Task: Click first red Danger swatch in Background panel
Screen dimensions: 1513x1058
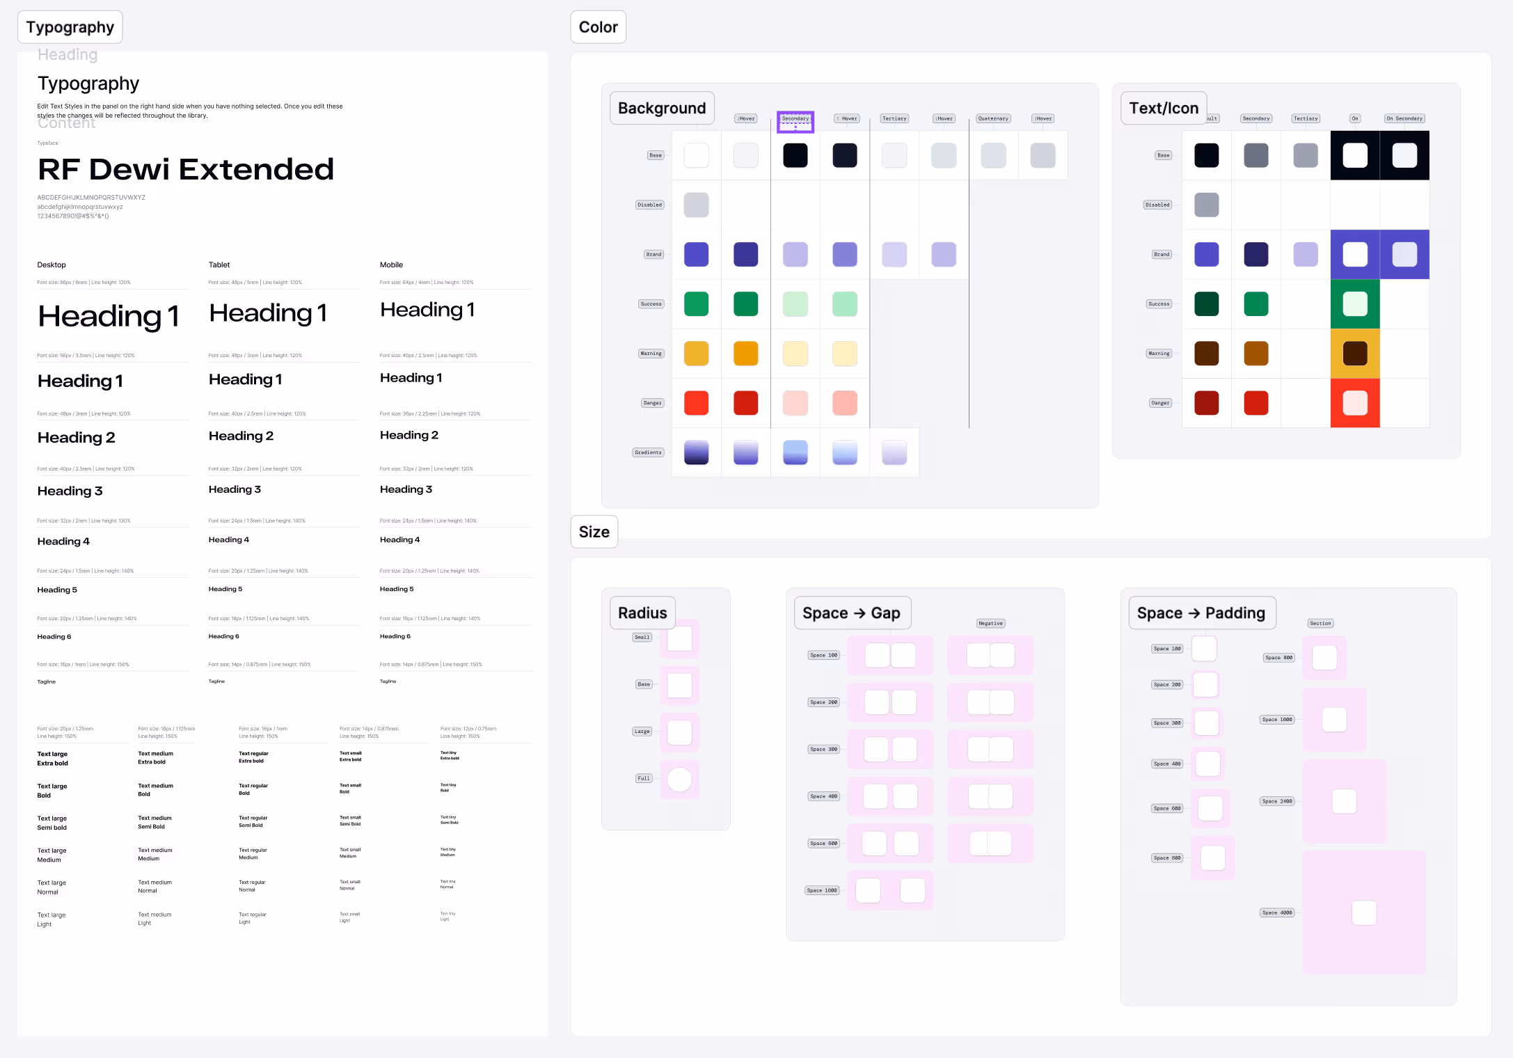Action: point(696,403)
